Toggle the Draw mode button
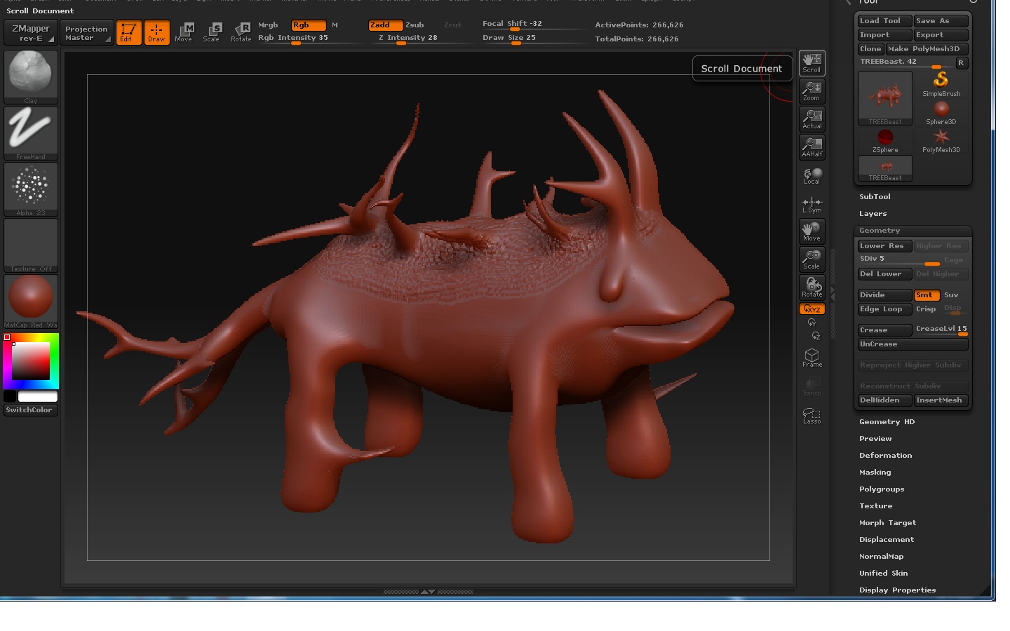Viewport: 1010px width, 631px height. (156, 32)
